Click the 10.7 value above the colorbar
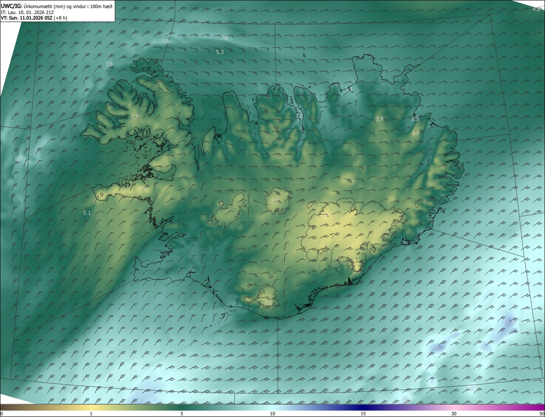This screenshot has height=417, width=545. [407, 400]
